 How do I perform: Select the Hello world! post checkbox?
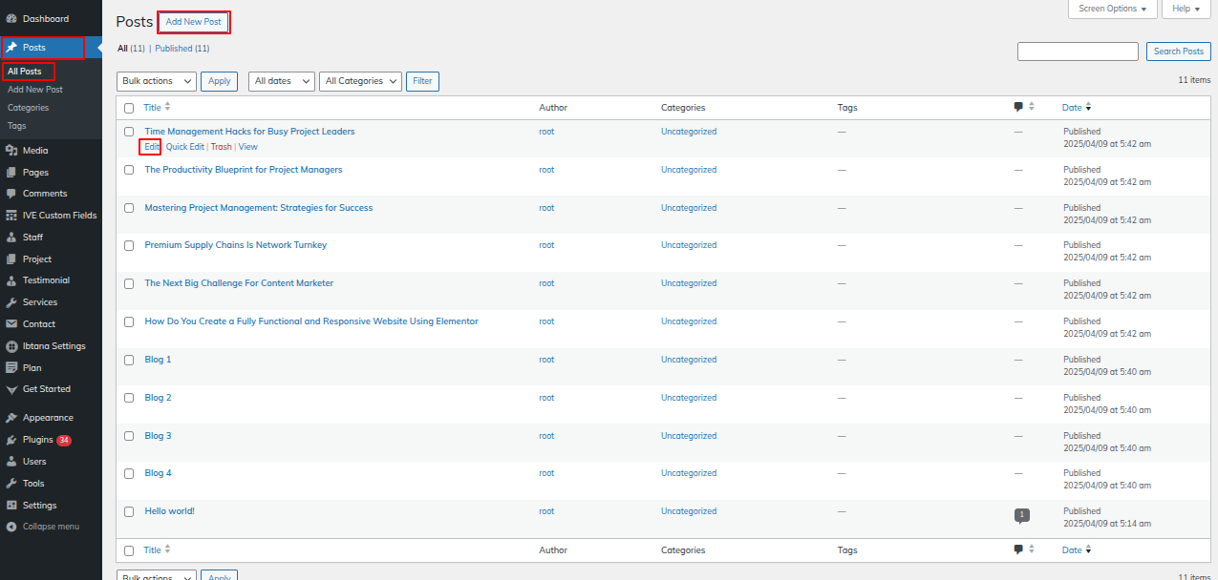[x=129, y=511]
